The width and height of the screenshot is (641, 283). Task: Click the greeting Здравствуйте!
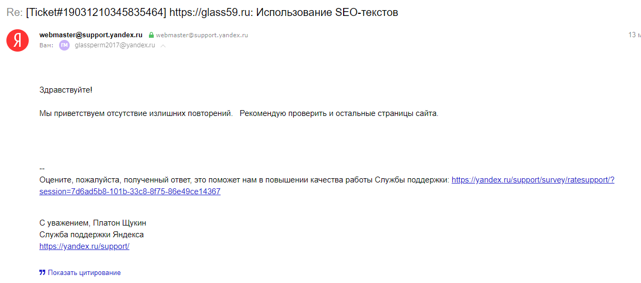[66, 89]
